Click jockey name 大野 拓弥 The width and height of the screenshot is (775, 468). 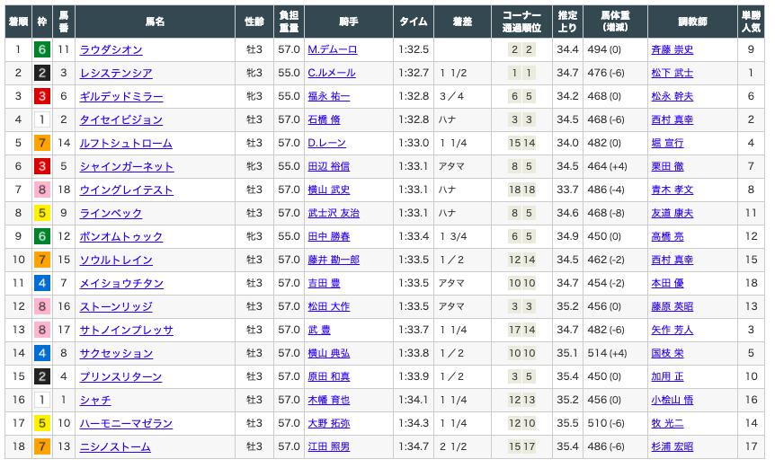point(329,424)
